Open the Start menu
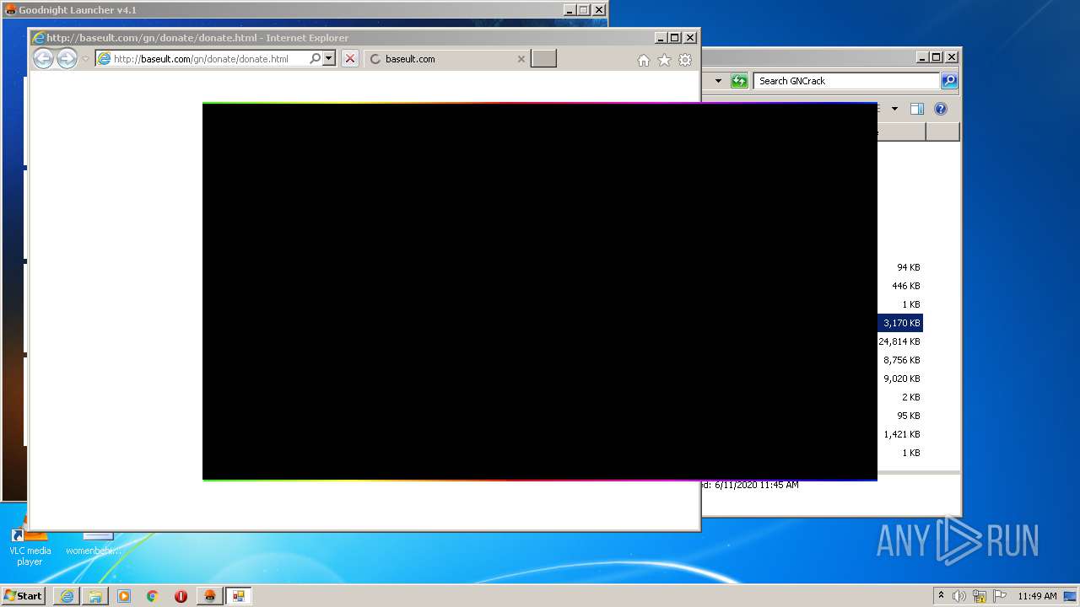The width and height of the screenshot is (1080, 607). (x=23, y=596)
